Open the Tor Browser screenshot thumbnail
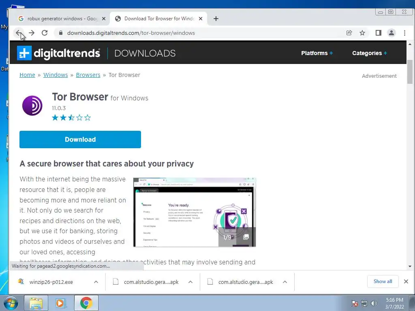 coord(195,212)
